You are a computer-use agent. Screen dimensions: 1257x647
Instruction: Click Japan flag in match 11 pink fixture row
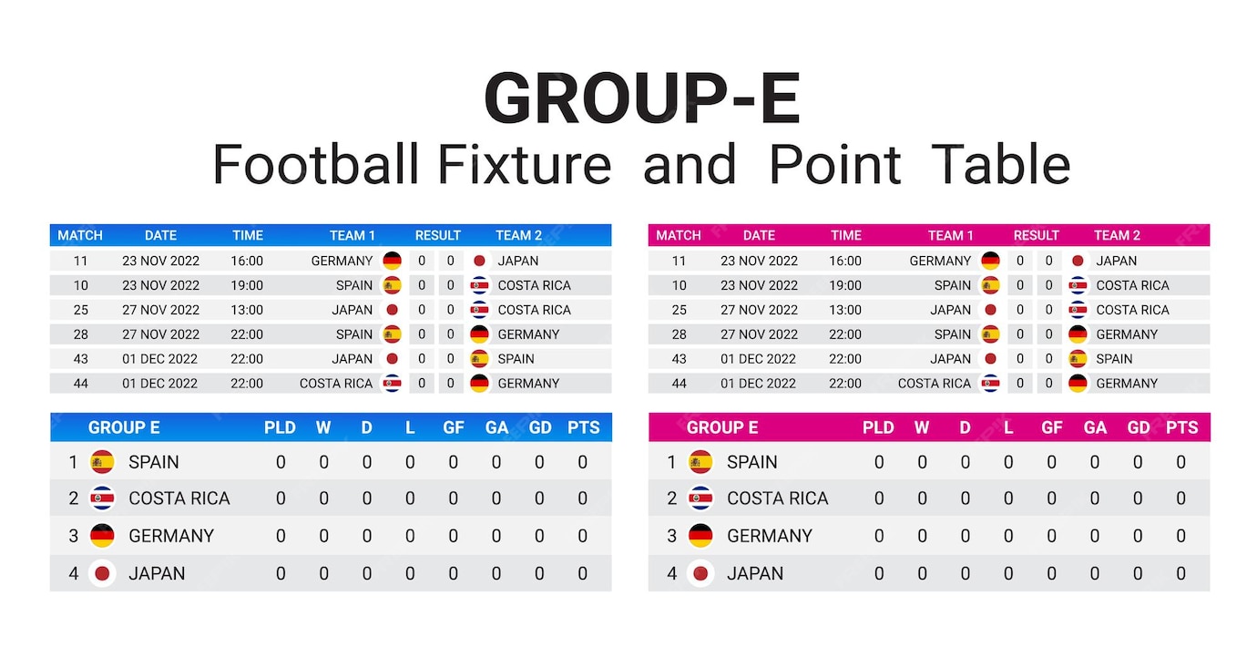(1078, 261)
